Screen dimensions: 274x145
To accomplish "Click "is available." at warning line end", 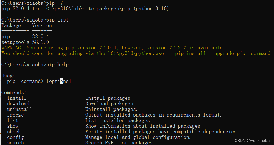I will coord(207,48).
